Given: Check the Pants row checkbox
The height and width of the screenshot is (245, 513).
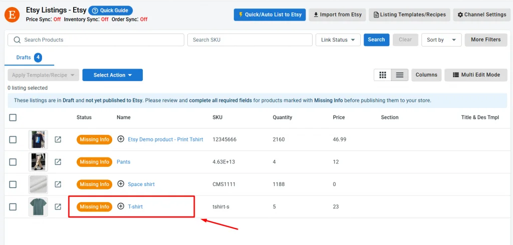Looking at the screenshot, I should click(13, 162).
